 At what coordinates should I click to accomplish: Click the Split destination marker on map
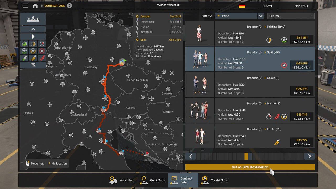[147, 154]
